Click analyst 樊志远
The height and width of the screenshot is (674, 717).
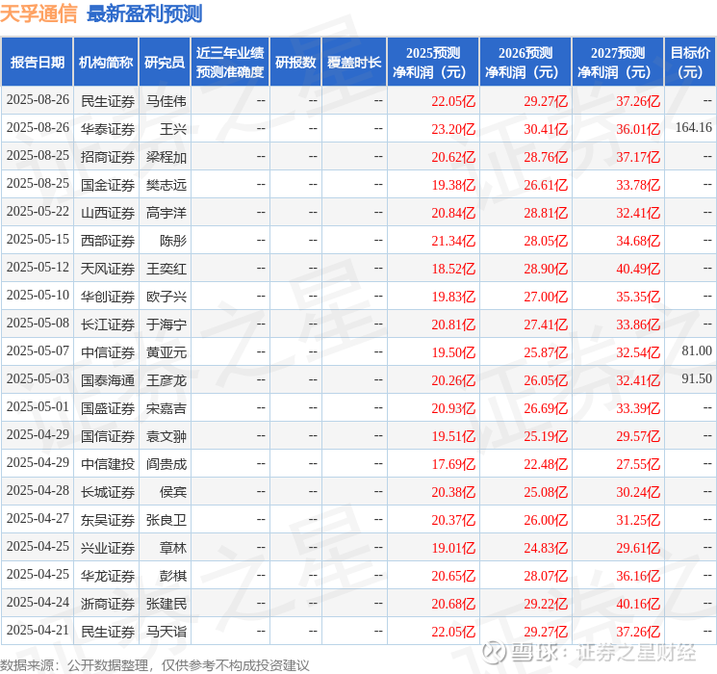pos(166,185)
